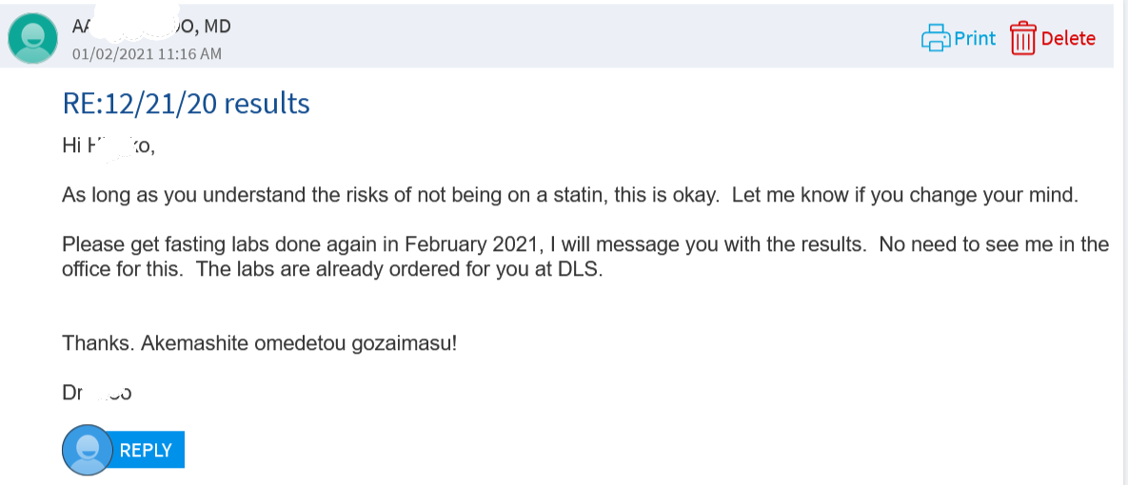Open the RE:12/21/20 results subject heading
This screenshot has width=1128, height=485.
click(x=186, y=103)
